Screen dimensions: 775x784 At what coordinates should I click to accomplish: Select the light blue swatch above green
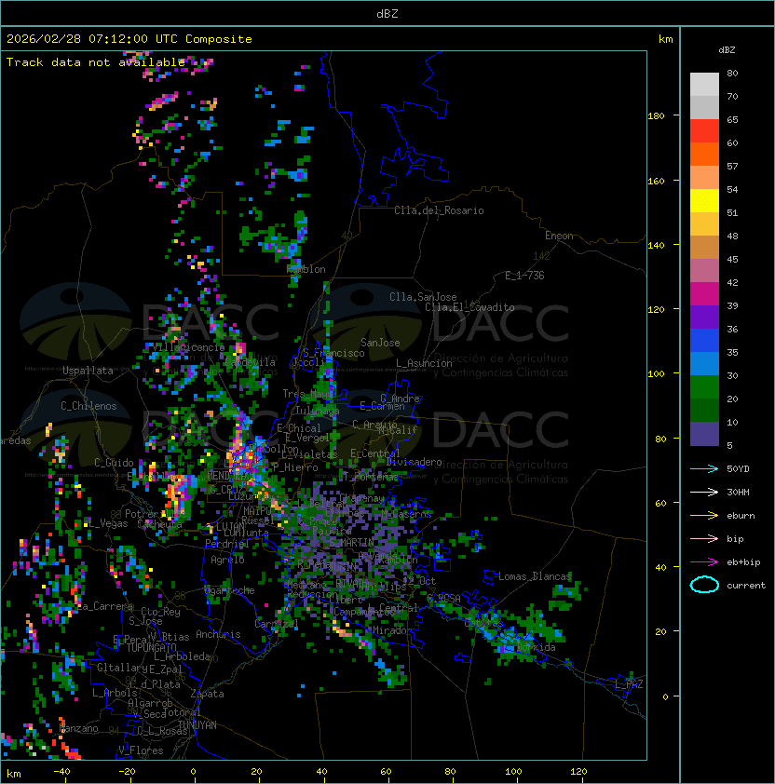pyautogui.click(x=704, y=364)
